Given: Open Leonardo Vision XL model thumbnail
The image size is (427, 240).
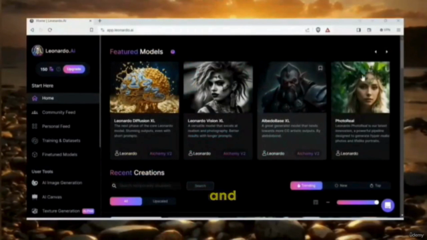Looking at the screenshot, I should (218, 87).
